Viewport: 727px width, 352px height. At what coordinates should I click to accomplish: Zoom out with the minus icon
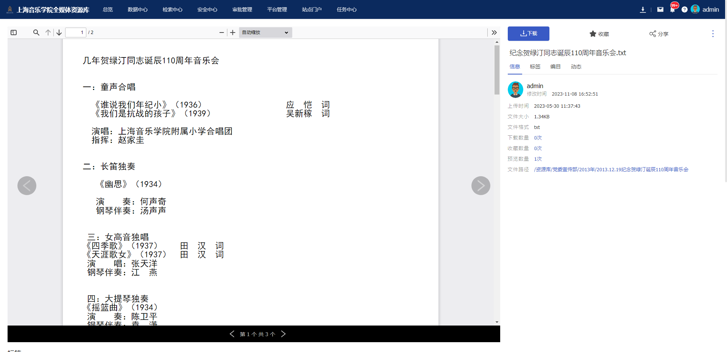(x=222, y=33)
